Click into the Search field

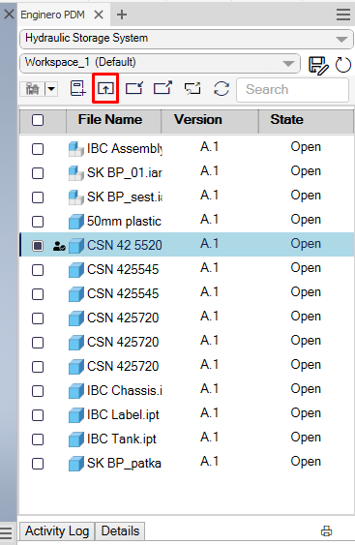click(x=292, y=90)
